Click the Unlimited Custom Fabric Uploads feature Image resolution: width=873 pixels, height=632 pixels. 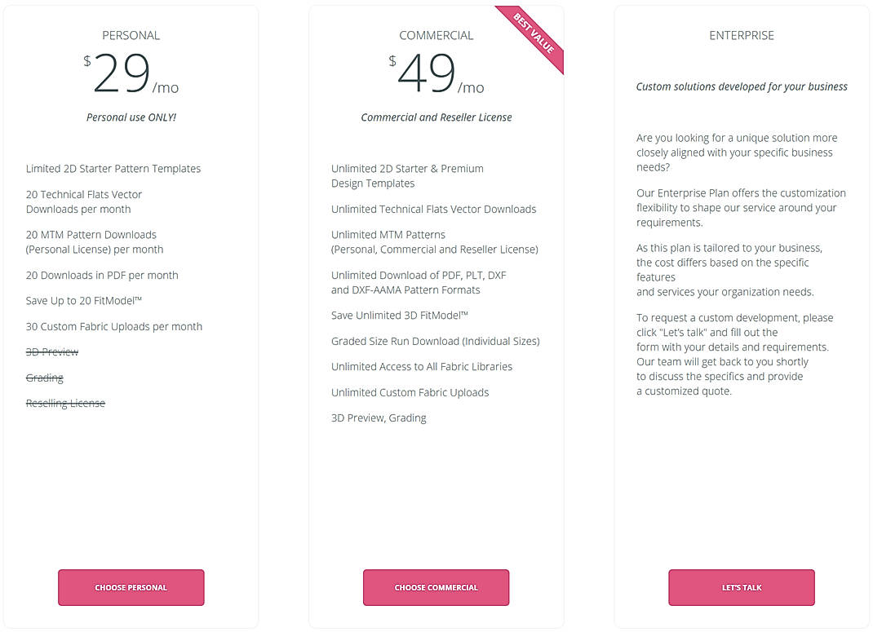click(410, 392)
